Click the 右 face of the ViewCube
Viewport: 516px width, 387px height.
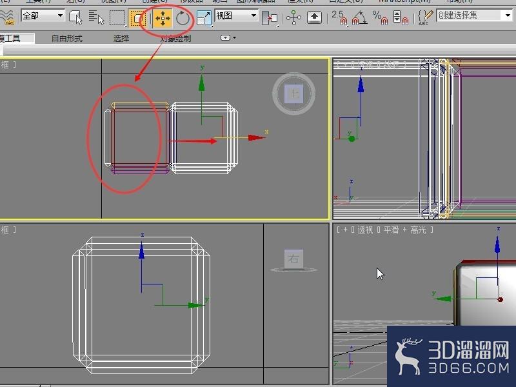pyautogui.click(x=293, y=259)
